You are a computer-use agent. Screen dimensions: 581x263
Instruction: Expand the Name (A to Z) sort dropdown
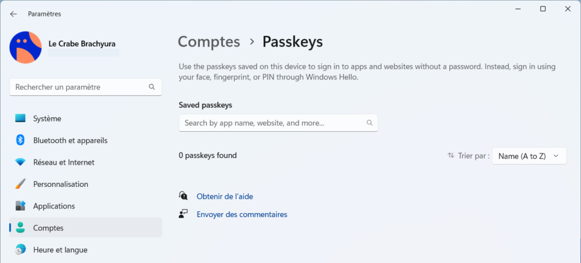(x=529, y=156)
